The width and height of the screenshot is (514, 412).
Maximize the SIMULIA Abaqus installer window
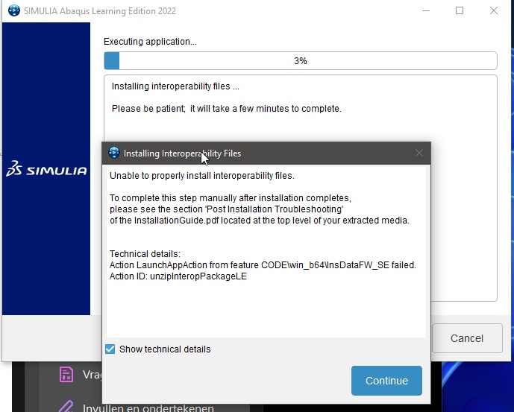tap(460, 11)
